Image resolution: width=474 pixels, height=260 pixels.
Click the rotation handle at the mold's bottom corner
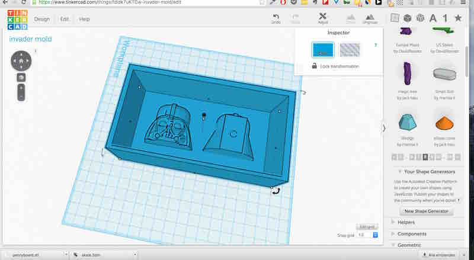[x=276, y=191]
